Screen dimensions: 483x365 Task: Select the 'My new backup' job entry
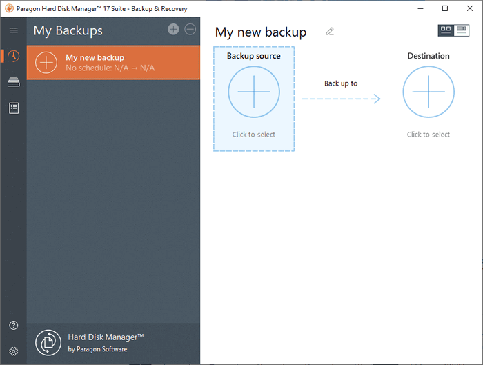click(113, 63)
